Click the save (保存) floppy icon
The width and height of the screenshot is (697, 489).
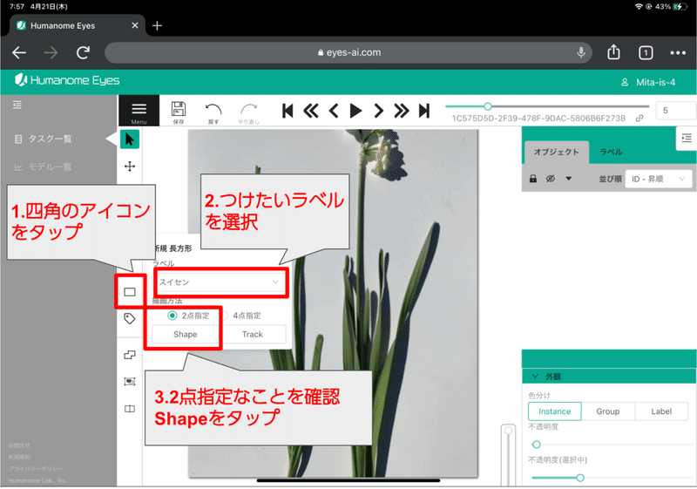(179, 112)
